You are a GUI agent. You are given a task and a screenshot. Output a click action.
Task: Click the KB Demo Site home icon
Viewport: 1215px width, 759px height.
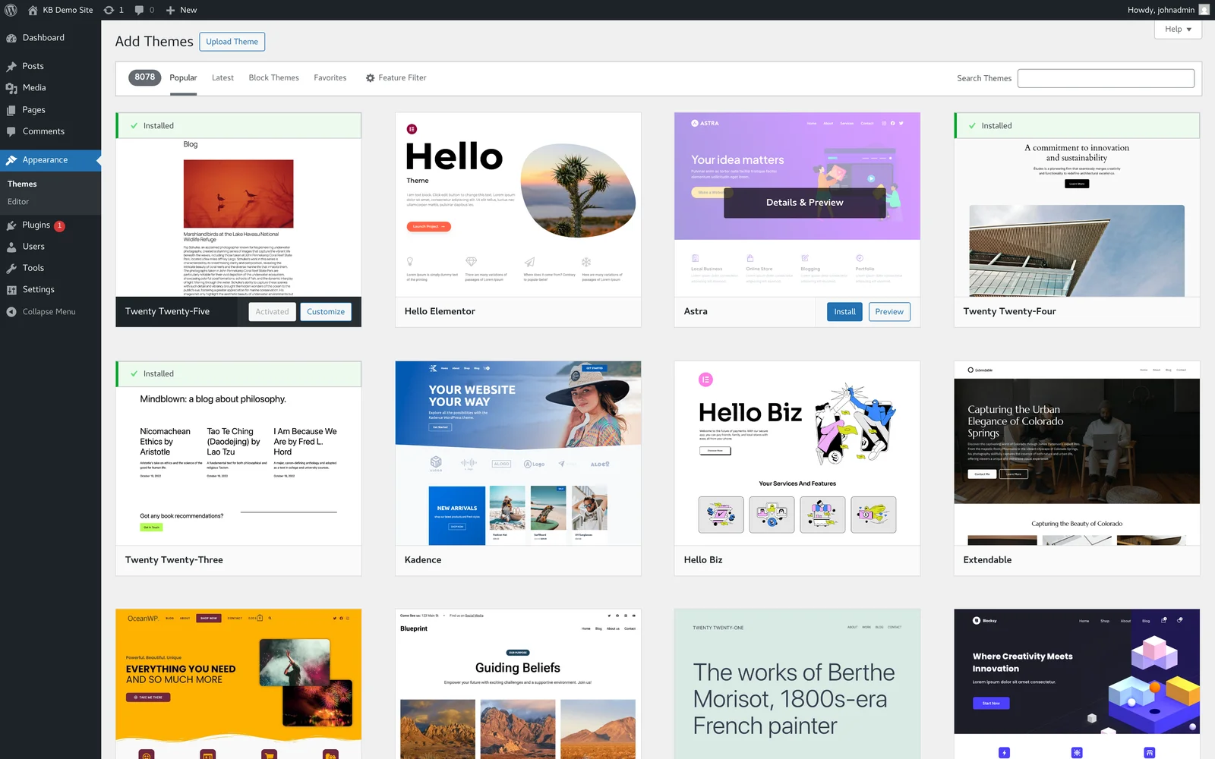pyautogui.click(x=33, y=10)
